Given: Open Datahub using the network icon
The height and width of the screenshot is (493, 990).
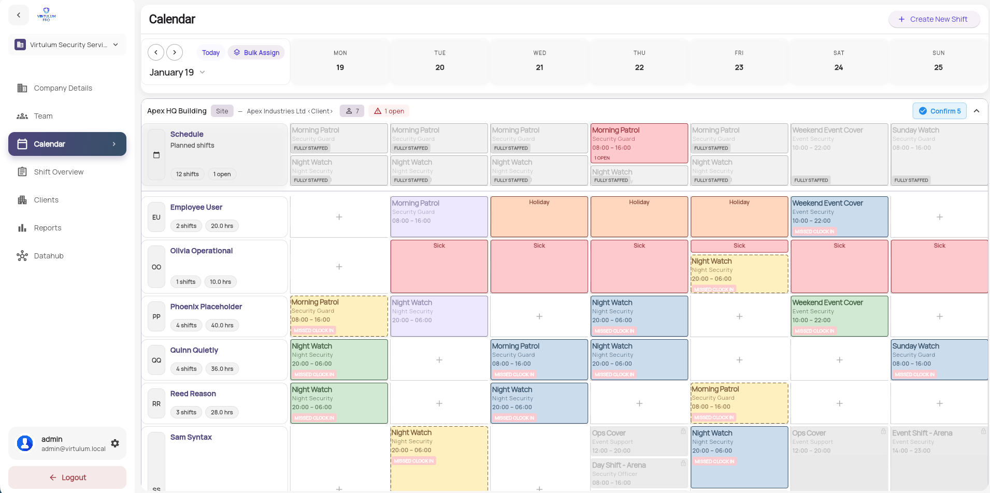Looking at the screenshot, I should click(x=23, y=255).
